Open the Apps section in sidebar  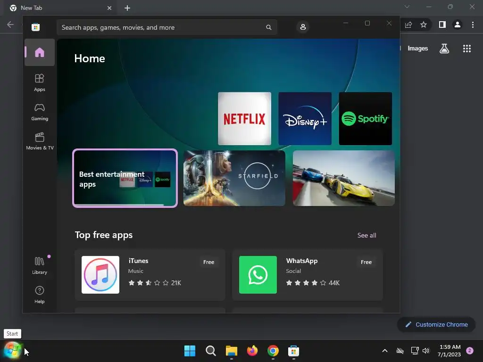pyautogui.click(x=40, y=83)
